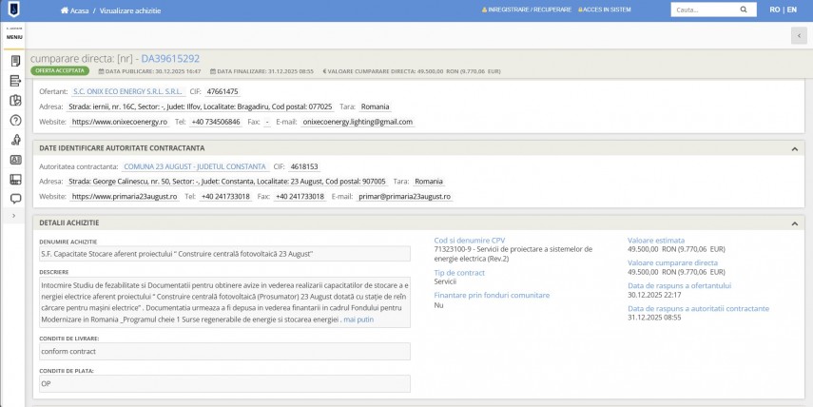Open COMUNA 23 AUGUST authority link
813x407 pixels.
(x=195, y=165)
